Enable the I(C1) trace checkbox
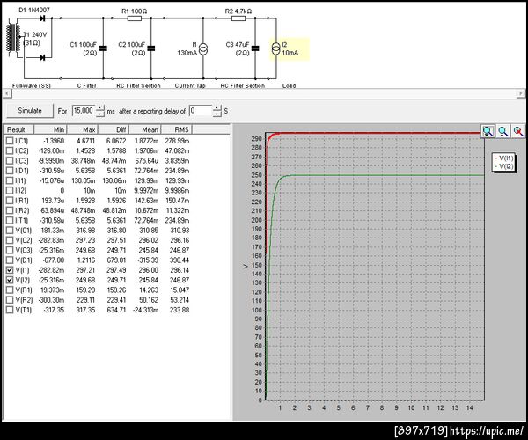This screenshot has width=528, height=440. tap(10, 141)
